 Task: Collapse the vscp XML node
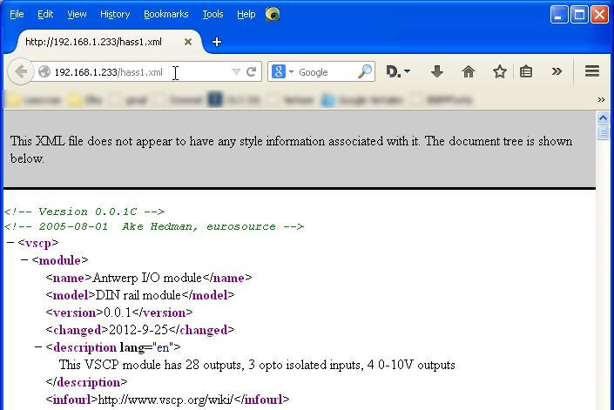tap(10, 243)
